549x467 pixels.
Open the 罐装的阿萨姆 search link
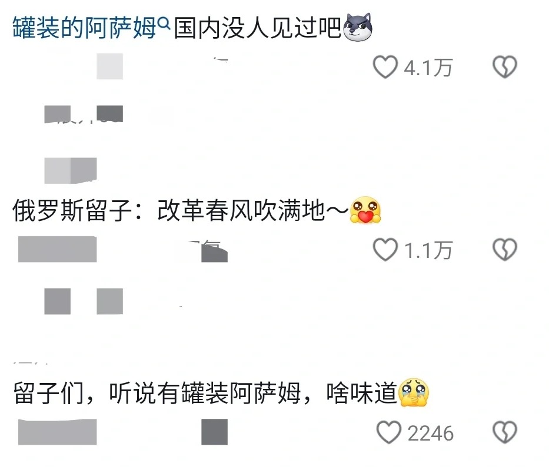(84, 28)
